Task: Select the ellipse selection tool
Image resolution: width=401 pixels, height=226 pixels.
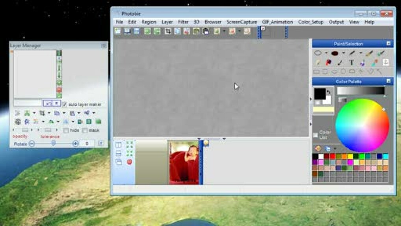Action: coord(318,53)
